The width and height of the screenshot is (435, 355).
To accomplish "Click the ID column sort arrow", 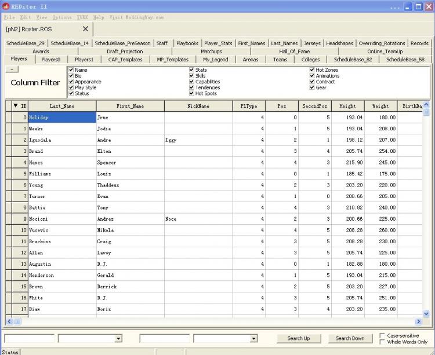I will (16, 106).
